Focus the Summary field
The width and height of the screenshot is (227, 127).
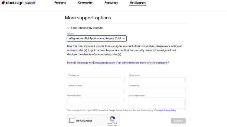click(157, 90)
